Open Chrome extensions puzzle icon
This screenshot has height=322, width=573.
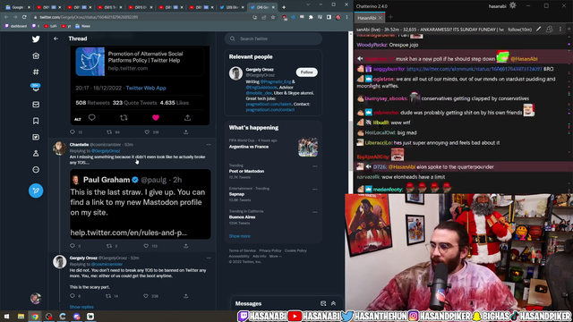(311, 17)
